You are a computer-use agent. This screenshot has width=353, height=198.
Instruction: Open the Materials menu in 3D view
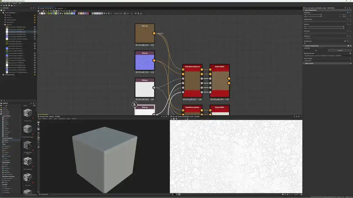(45, 119)
